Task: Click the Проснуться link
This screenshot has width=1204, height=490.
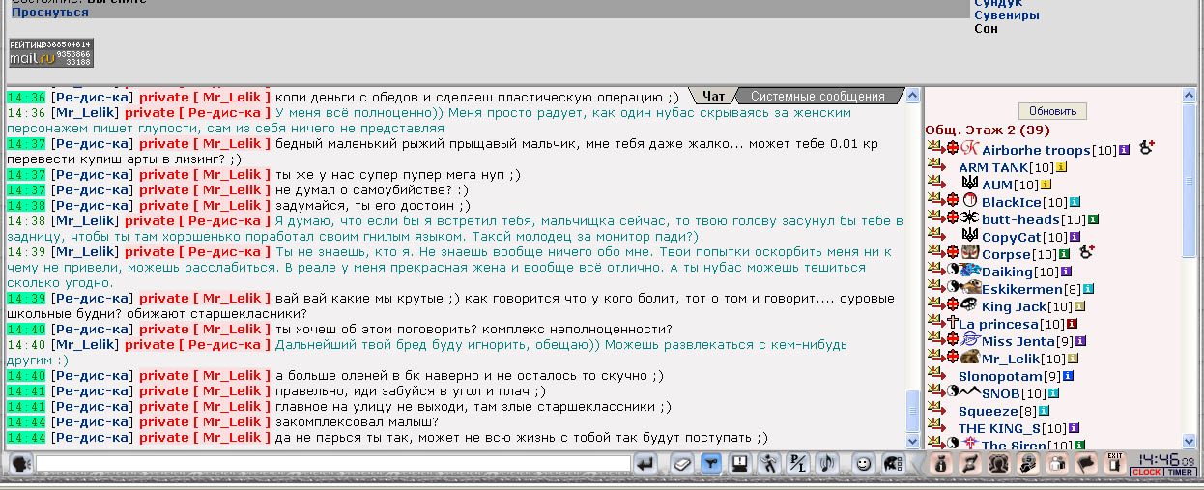Action: [50, 13]
